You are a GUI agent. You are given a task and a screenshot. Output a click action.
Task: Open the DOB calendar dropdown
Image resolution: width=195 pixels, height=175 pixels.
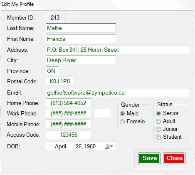pos(109,146)
